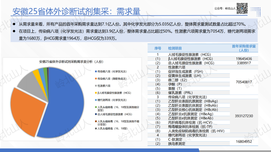Screen dimensions: 271x152
Task: Click the value 16804952
Action: click(x=244, y=141)
